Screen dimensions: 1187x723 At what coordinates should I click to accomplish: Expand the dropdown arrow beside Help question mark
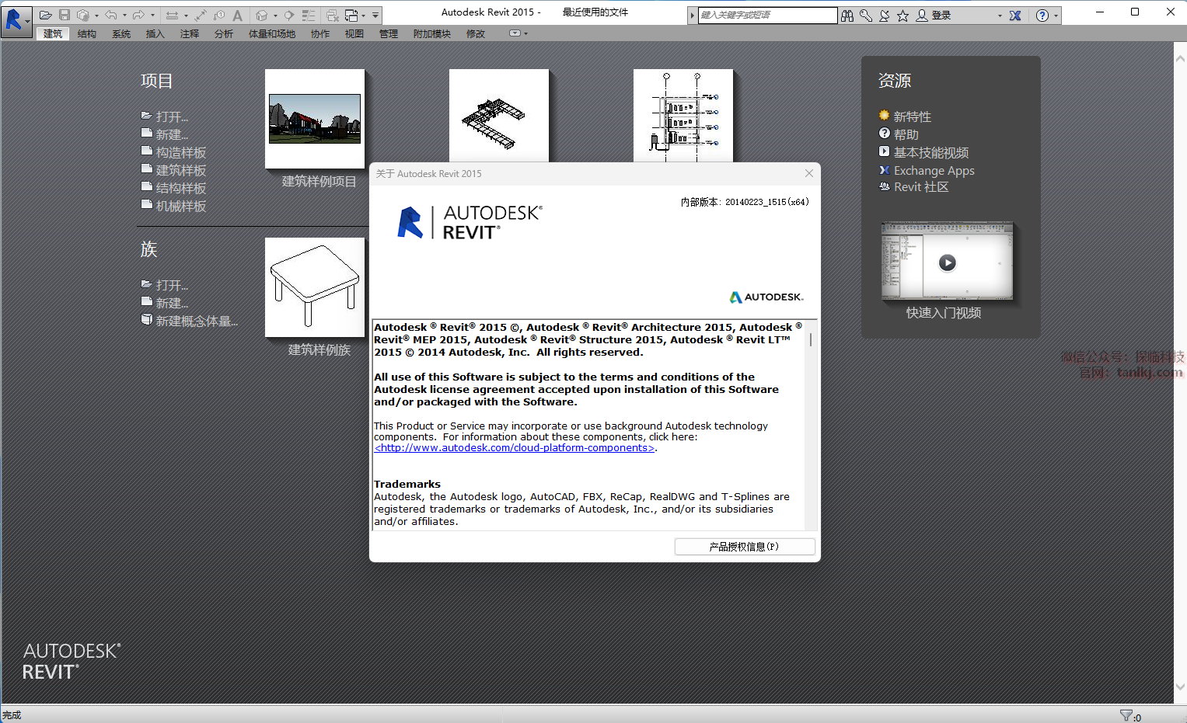coord(1056,16)
